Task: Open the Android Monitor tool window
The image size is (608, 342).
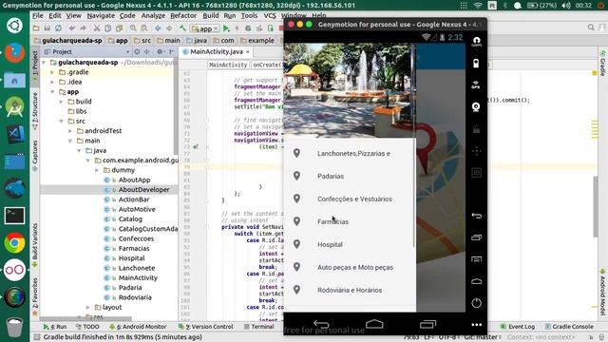Action: [138, 327]
